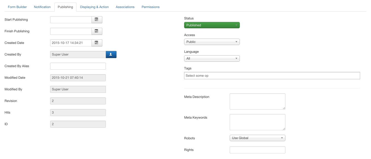
Task: Click the Created By Alias field
Action: pos(78,66)
